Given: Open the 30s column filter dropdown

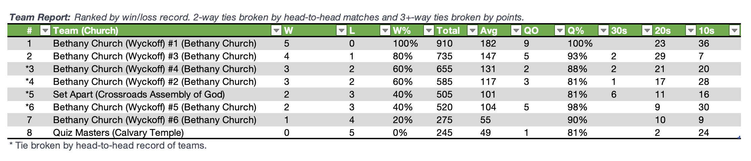Looking at the screenshot, I should coord(647,31).
